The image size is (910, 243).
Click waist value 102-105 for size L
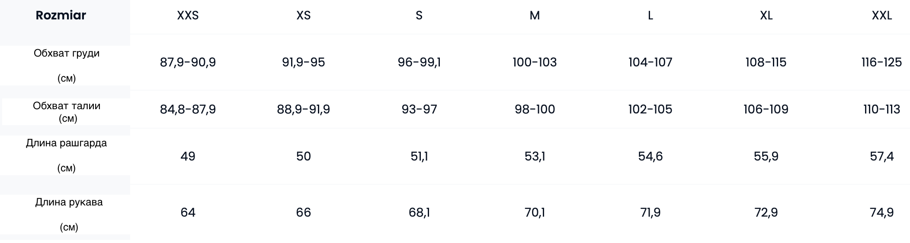650,109
